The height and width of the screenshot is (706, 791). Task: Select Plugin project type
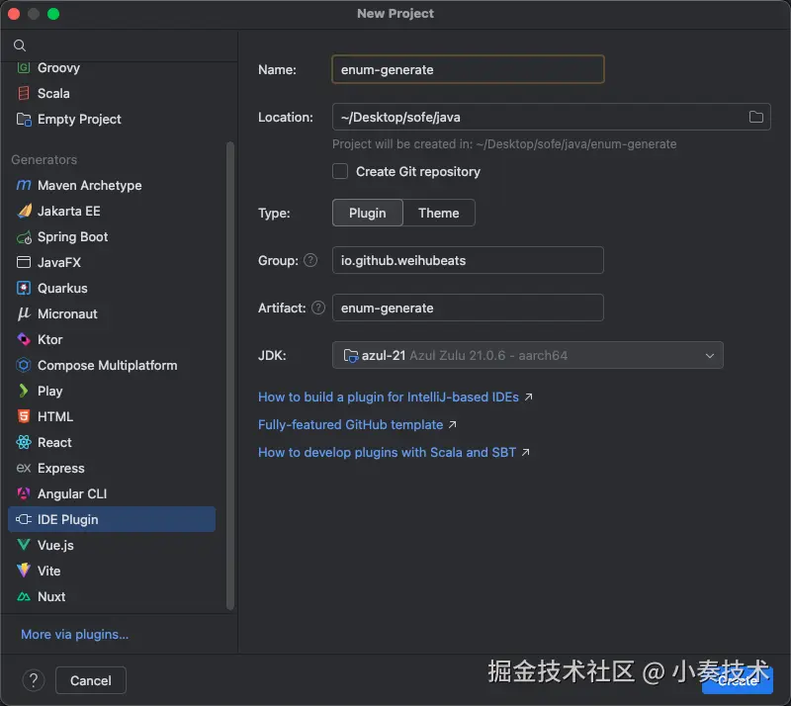coord(367,213)
